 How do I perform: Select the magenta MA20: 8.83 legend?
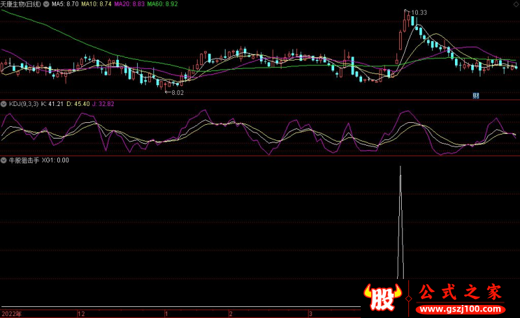tap(128, 4)
